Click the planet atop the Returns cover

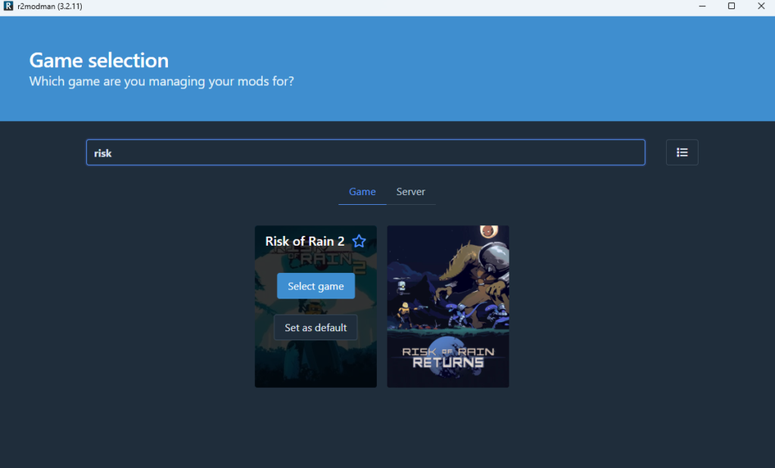[489, 230]
